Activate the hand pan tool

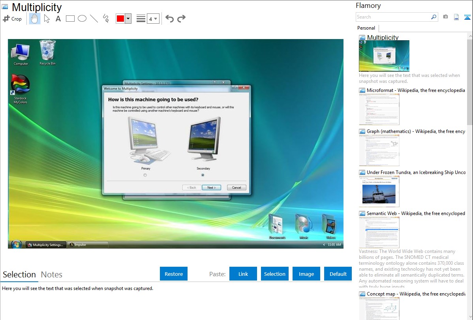pos(35,19)
